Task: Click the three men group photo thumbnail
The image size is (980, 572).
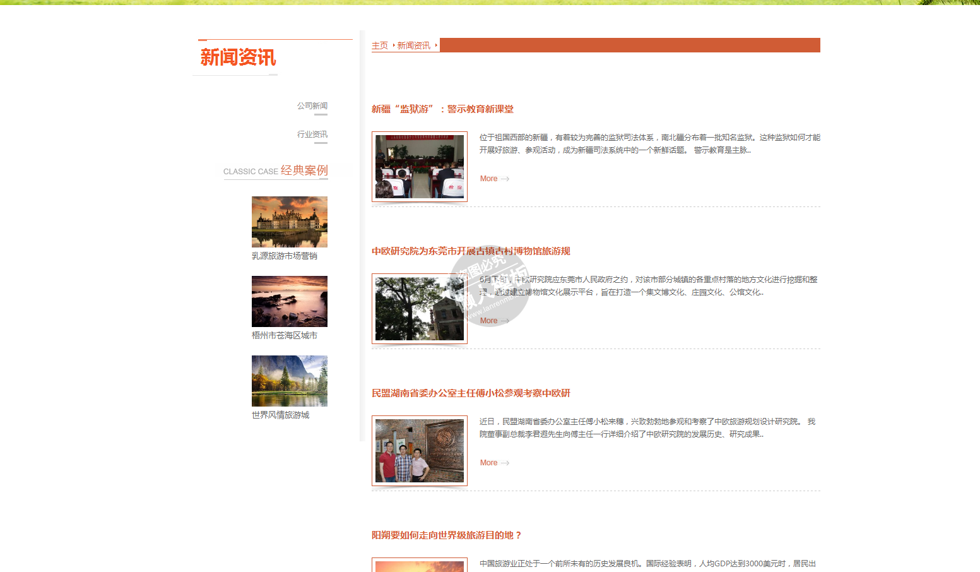Action: click(x=419, y=451)
